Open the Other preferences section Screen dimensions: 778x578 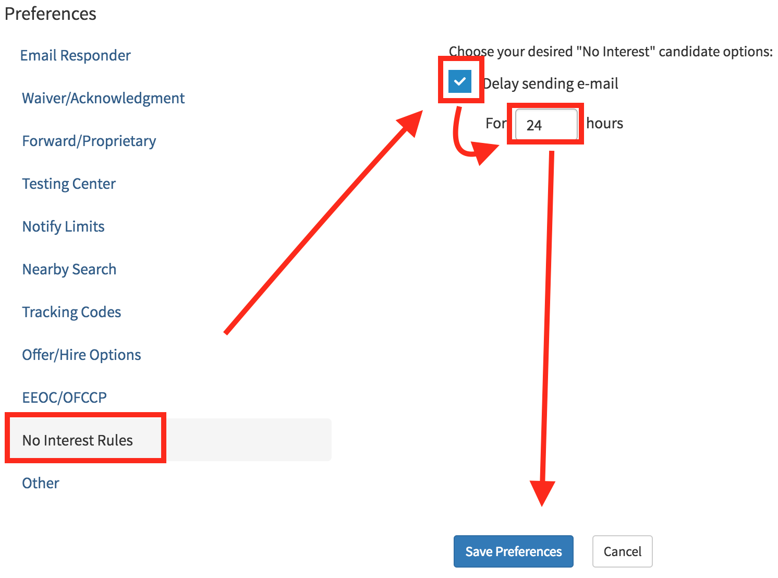tap(41, 483)
